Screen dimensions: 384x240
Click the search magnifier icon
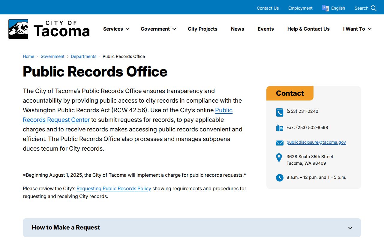point(373,8)
